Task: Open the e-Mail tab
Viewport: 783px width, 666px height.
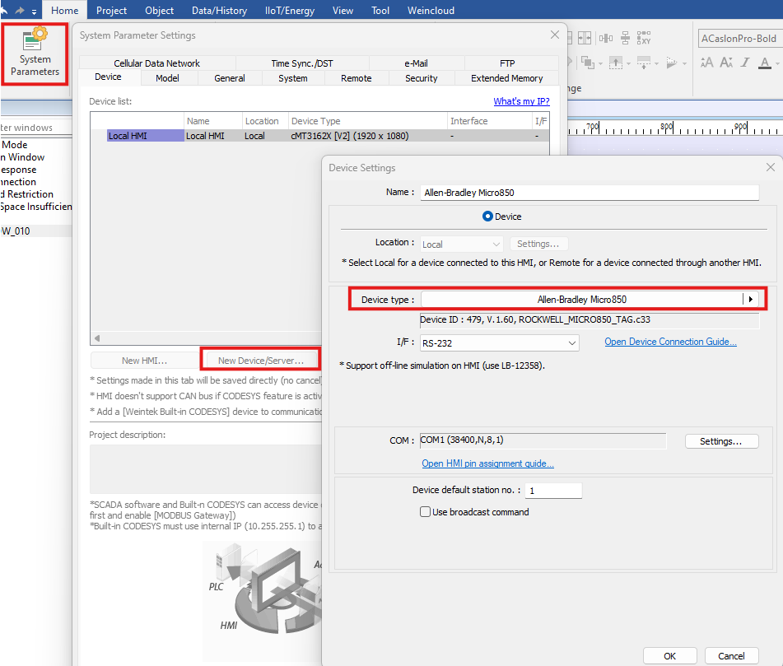Action: [x=416, y=63]
